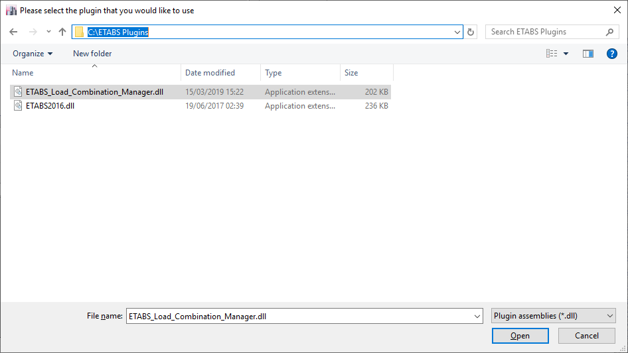
Task: Click the folder icon in address bar
Action: 79,32
